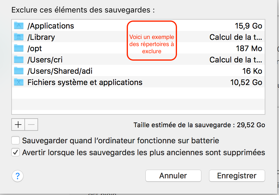Image resolution: width=279 pixels, height=195 pixels.
Task: Click the /opt folder icon
Action: [x=19, y=48]
